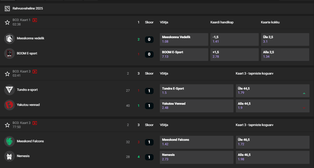Click Yakutou vennad map score 40
314x168 pixels.
tap(128, 106)
